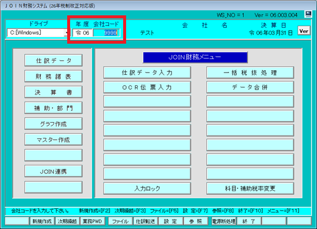The width and height of the screenshot is (317, 229).
Task: Click the Ver = 06.003.004 text
Action: 276,15
